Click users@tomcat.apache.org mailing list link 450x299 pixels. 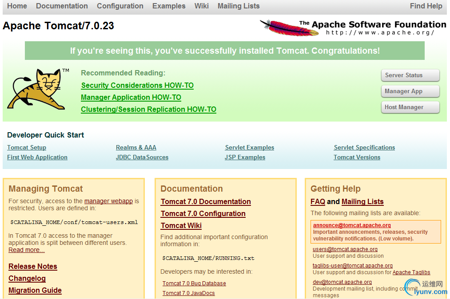pyautogui.click(x=345, y=249)
